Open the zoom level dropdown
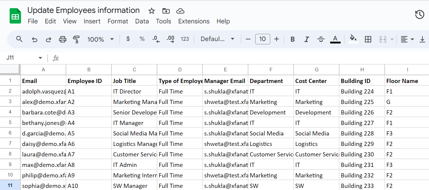The image size is (429, 190). click(100, 39)
